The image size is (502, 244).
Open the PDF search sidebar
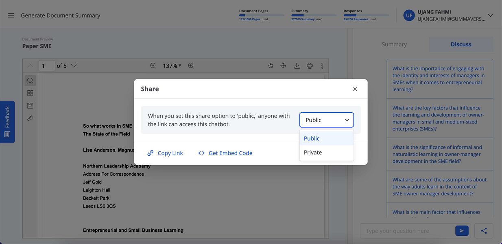tap(30, 81)
